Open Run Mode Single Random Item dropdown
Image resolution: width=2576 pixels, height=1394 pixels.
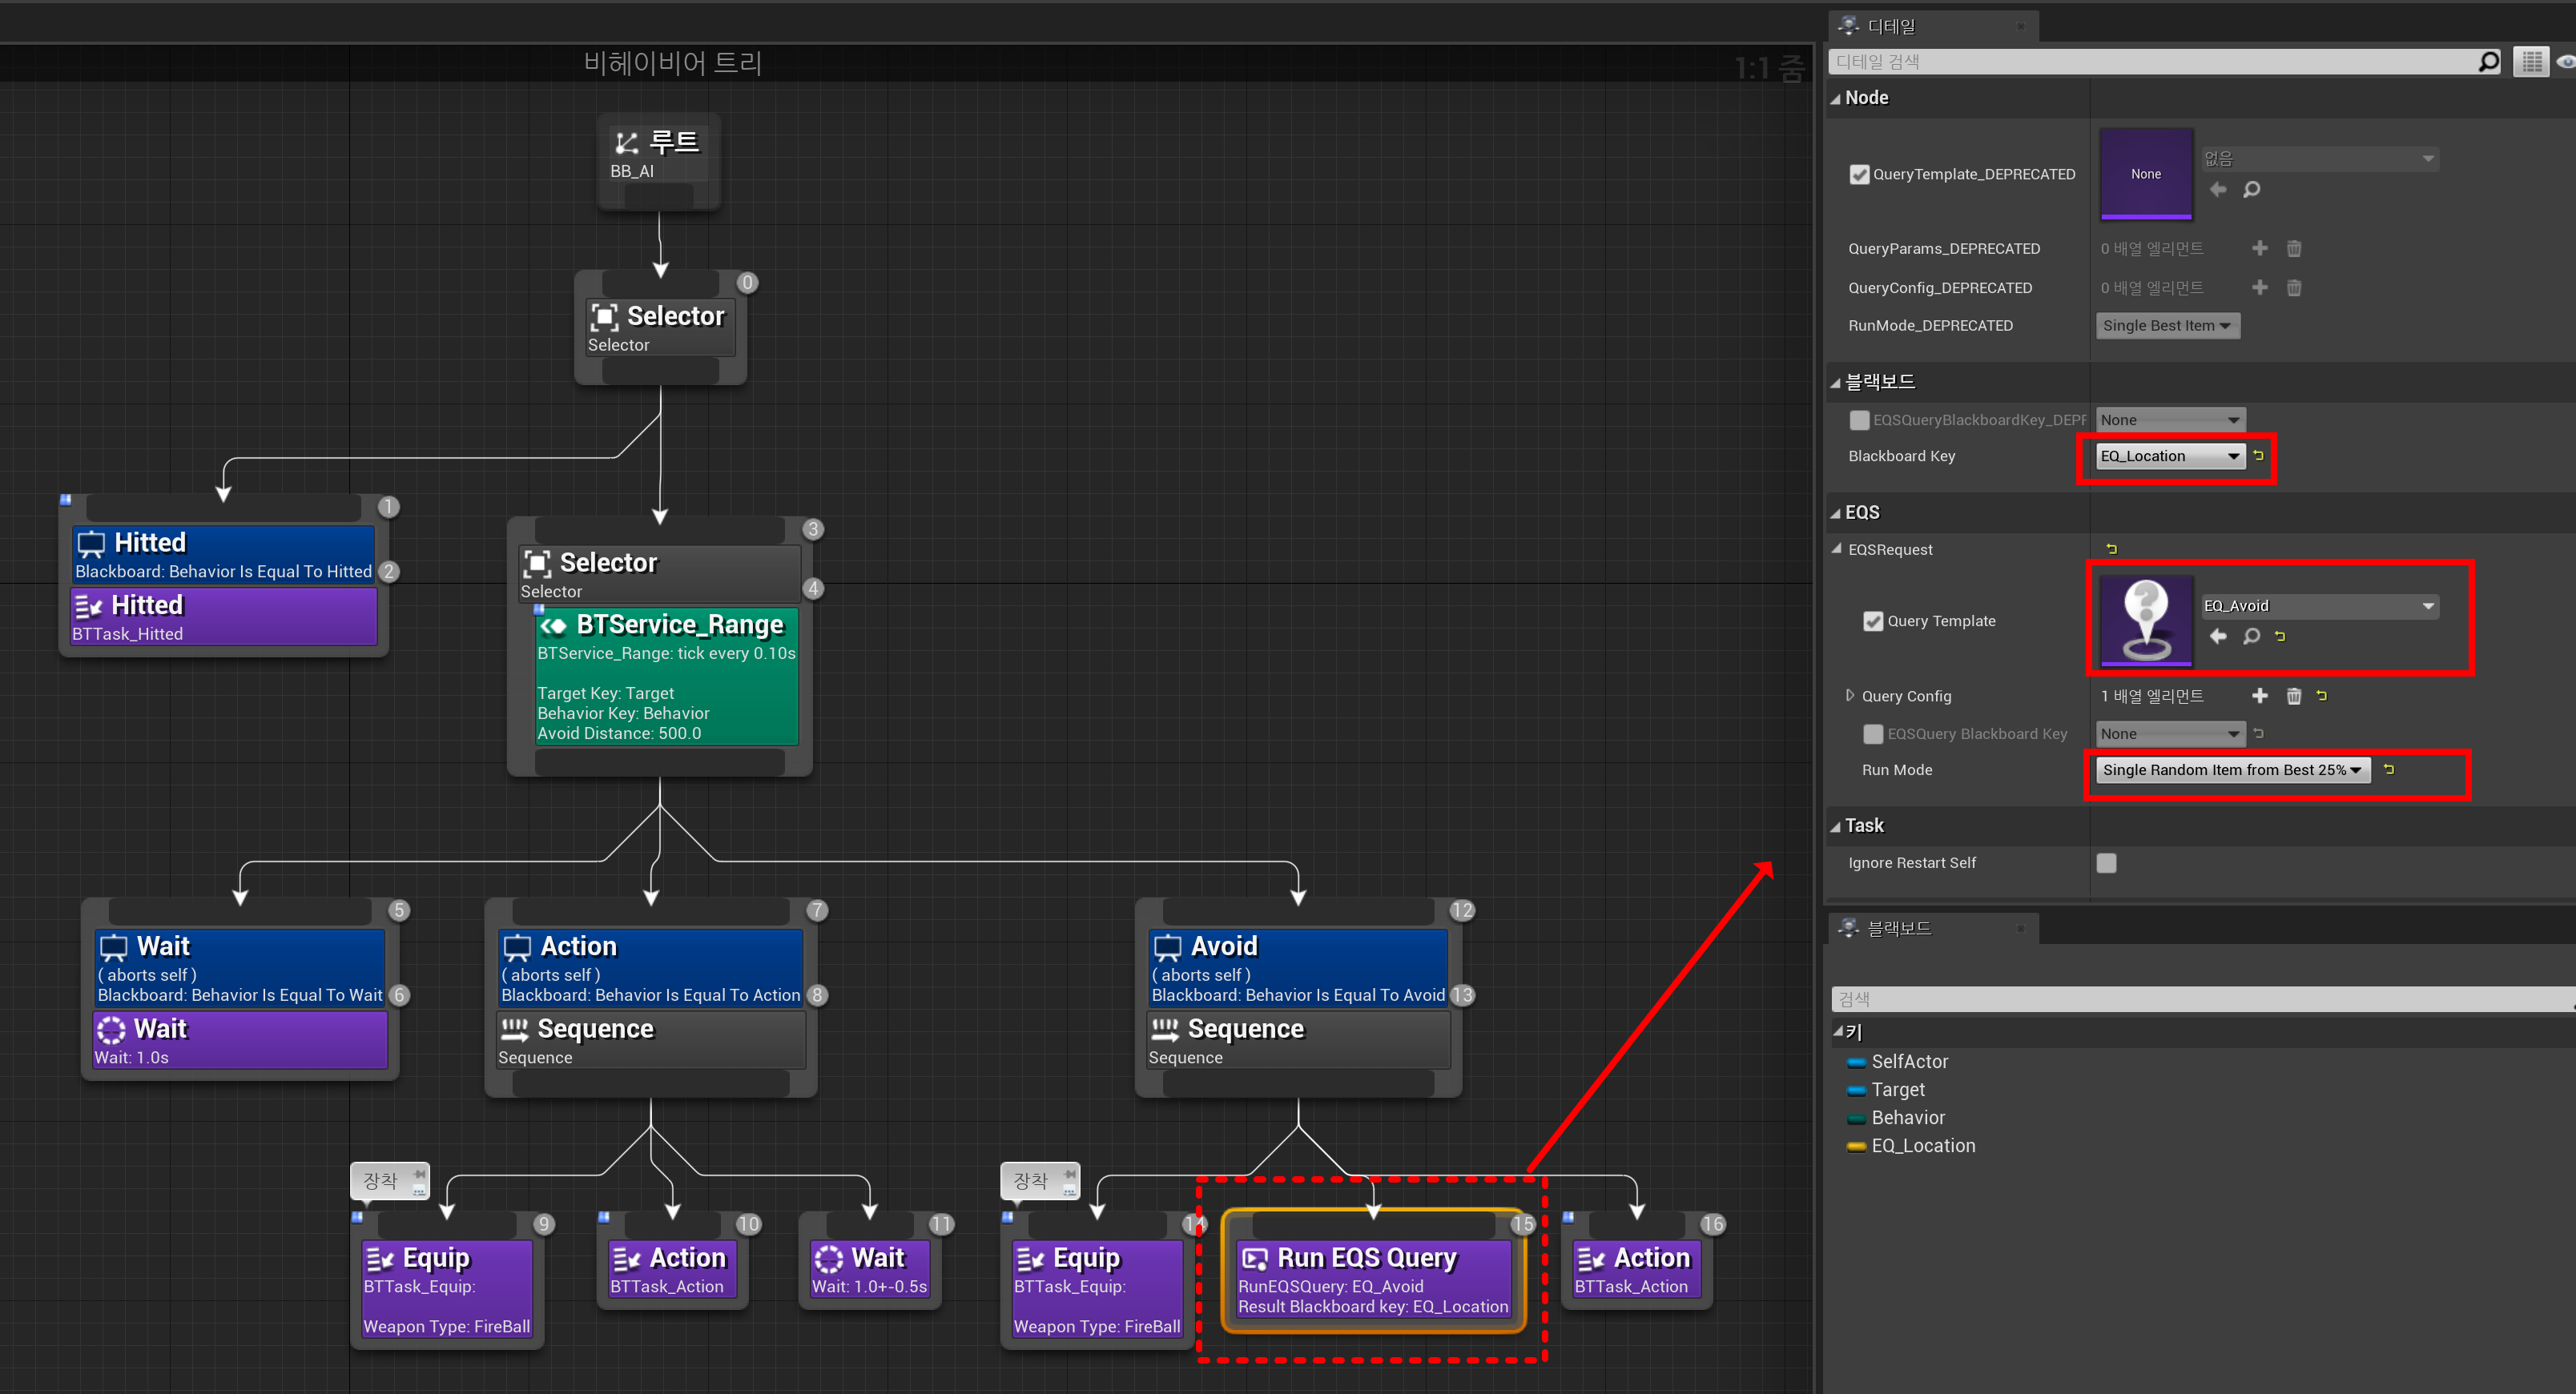tap(2231, 769)
